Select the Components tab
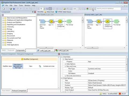Image resolution: width=129 pixels, height=96 pixels. (x=20, y=50)
